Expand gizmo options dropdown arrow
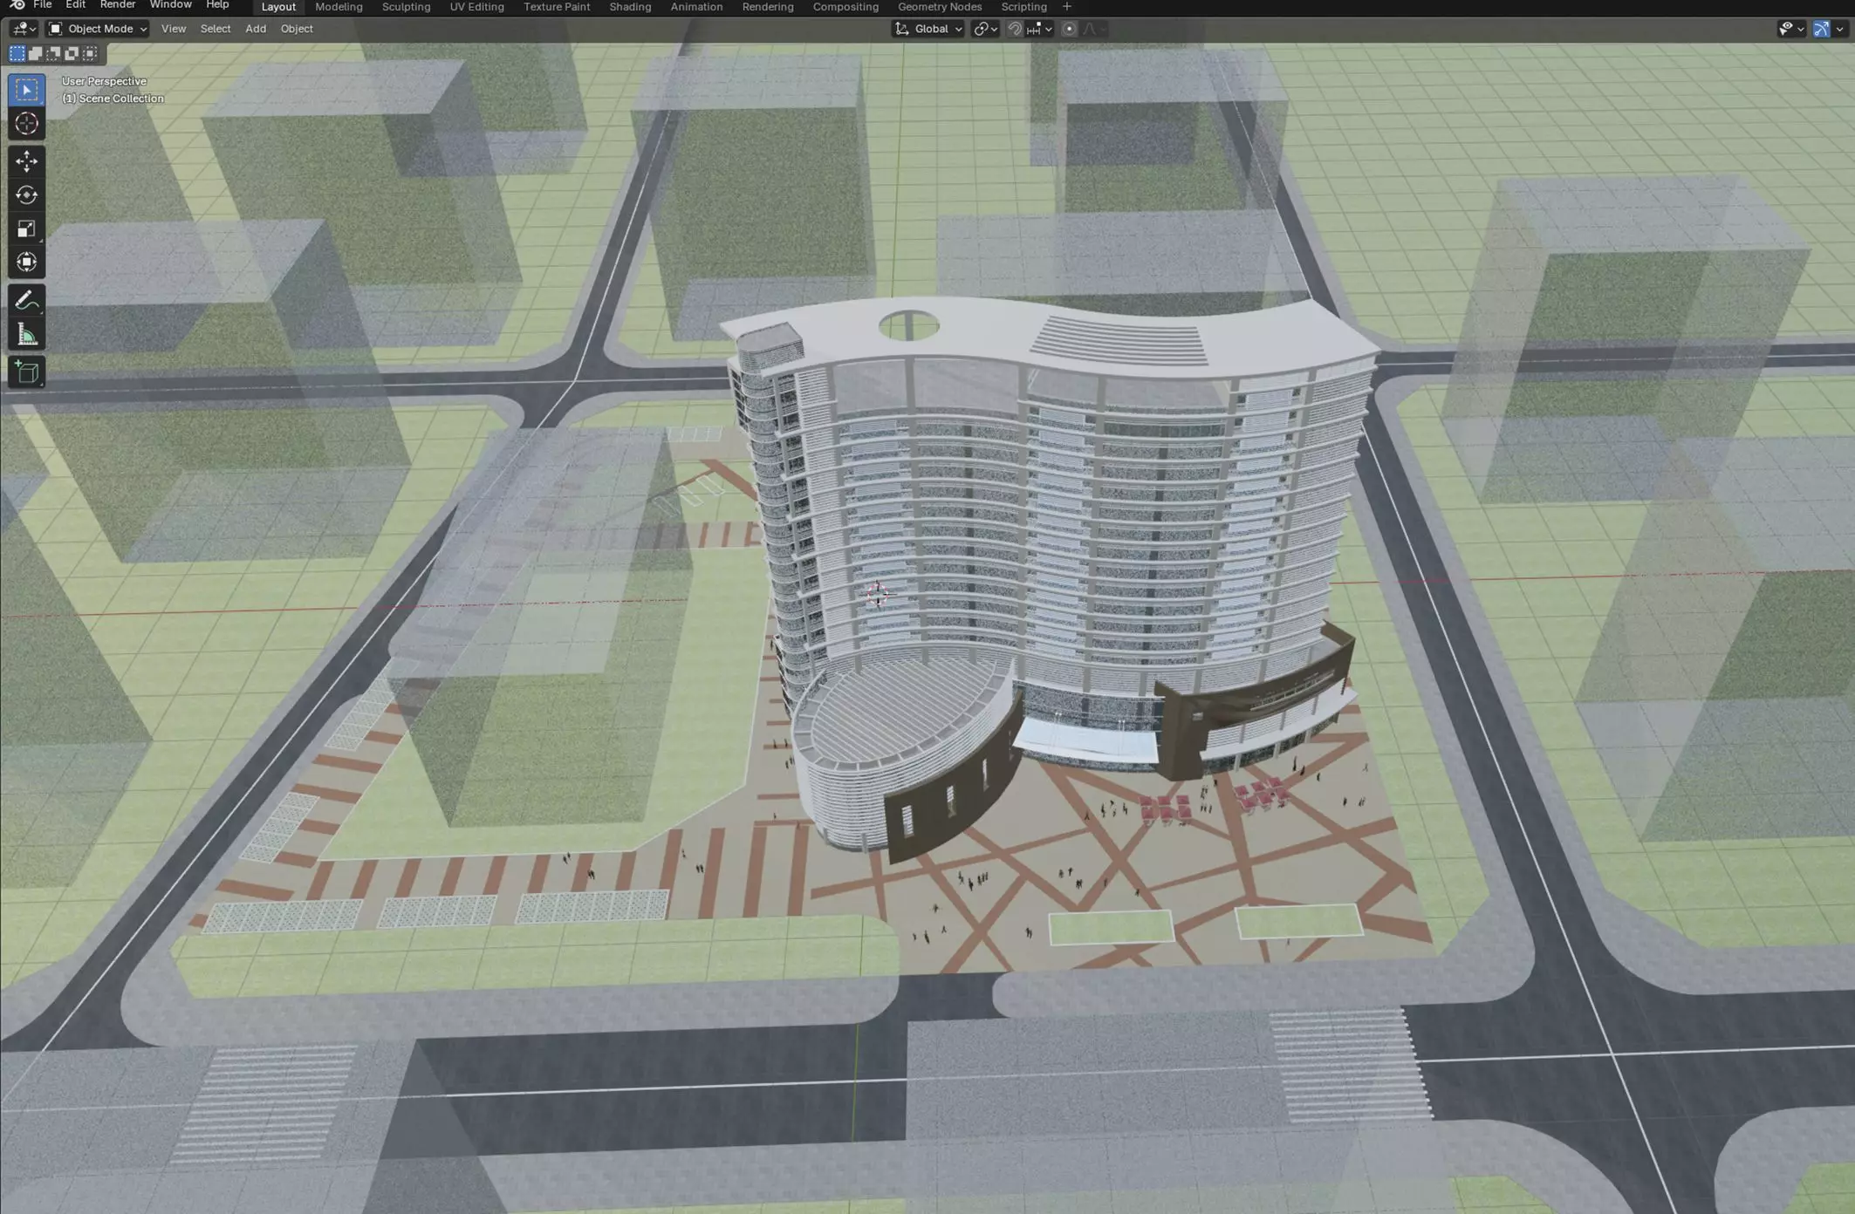1855x1214 pixels. [x=1839, y=29]
